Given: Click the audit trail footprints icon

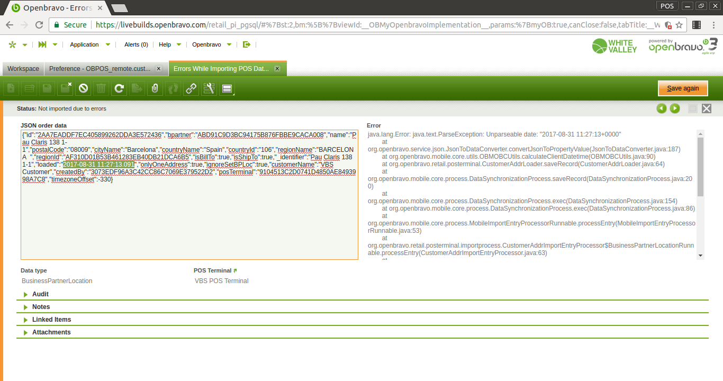Looking at the screenshot, I should [x=173, y=88].
